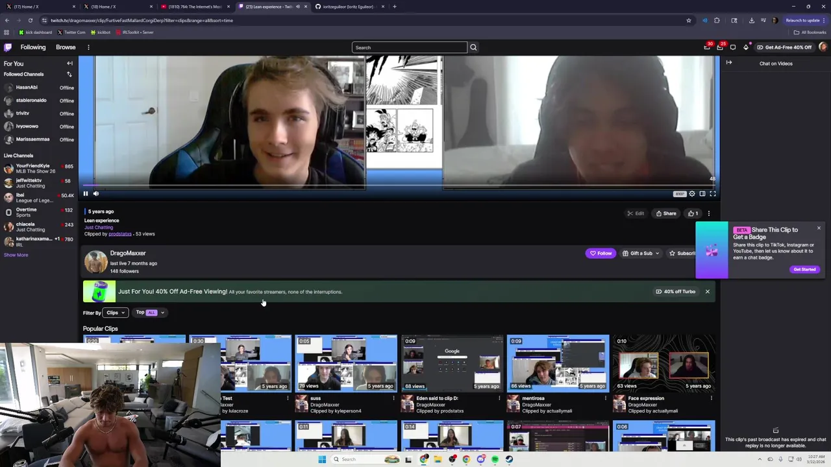Click the search magnifier button
Viewport: 831px width, 467px height.
pos(473,47)
